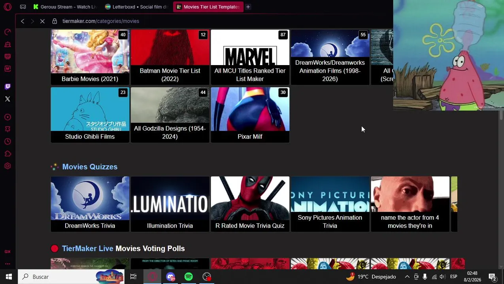
Task: Open GX Corner gamepad icon in tab bar
Action: tap(23, 7)
